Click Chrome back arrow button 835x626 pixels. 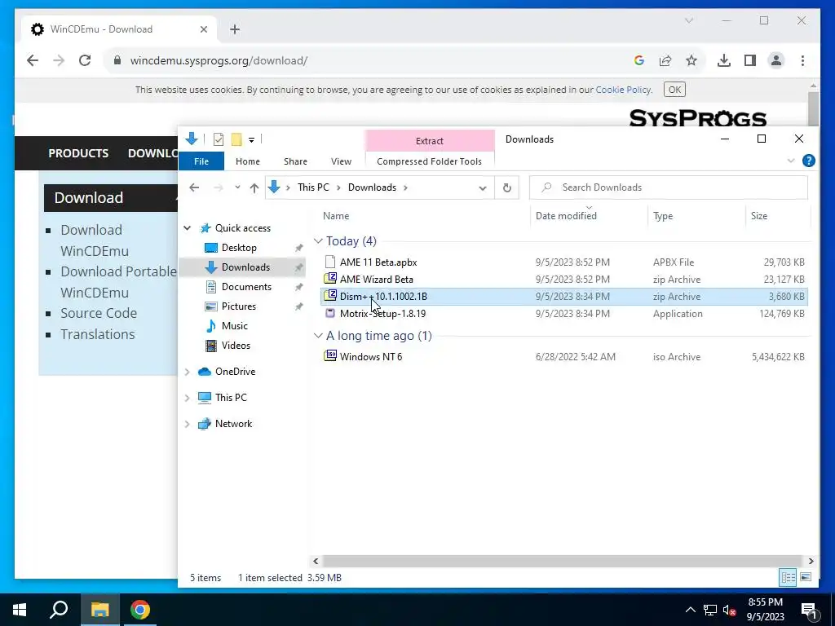click(33, 60)
